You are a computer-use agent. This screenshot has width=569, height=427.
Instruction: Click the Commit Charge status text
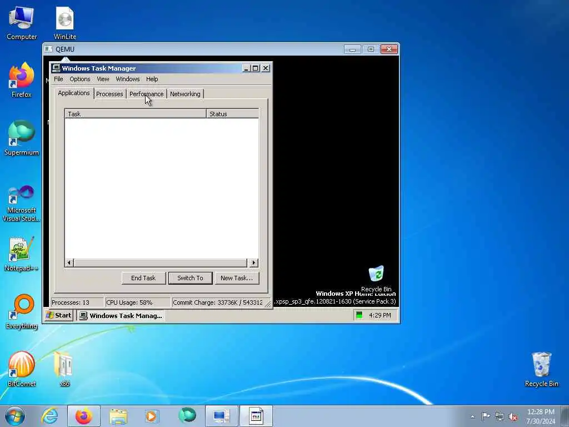coord(218,302)
